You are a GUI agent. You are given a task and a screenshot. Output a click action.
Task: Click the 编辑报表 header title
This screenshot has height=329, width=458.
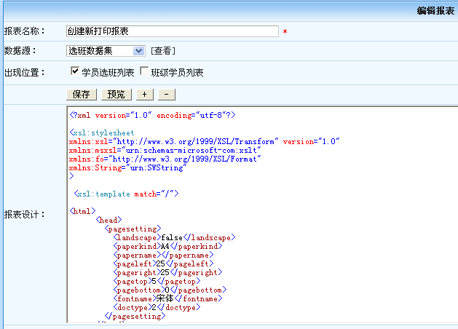(x=435, y=11)
